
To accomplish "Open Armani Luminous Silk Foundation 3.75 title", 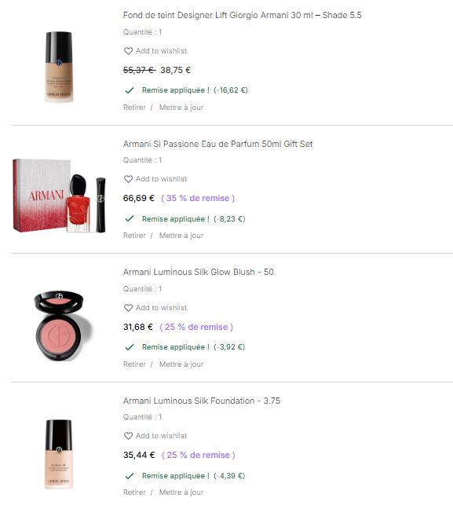I will [202, 401].
